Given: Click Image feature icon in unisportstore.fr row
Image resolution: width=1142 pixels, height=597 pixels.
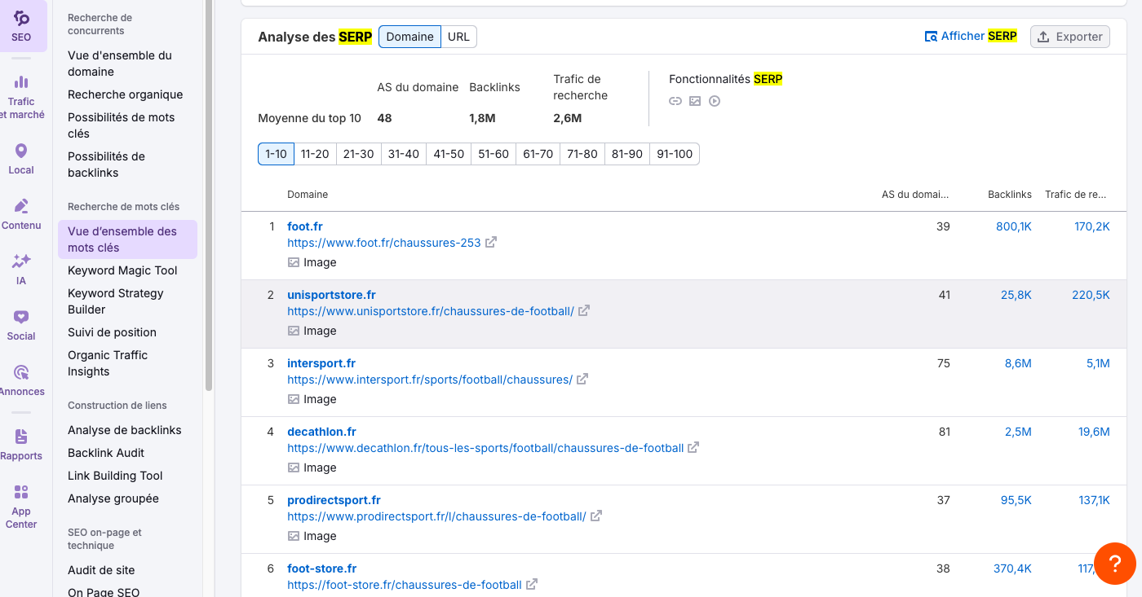Looking at the screenshot, I should pyautogui.click(x=294, y=331).
